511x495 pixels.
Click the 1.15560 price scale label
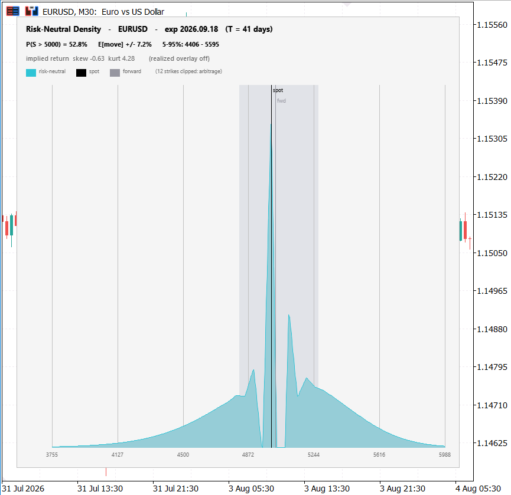click(492, 25)
